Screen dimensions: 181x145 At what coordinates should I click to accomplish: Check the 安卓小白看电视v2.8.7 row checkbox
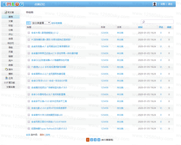29,94
